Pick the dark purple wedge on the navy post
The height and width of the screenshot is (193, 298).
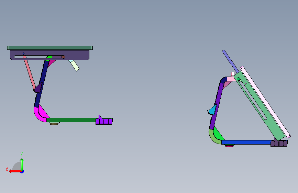click(38, 88)
